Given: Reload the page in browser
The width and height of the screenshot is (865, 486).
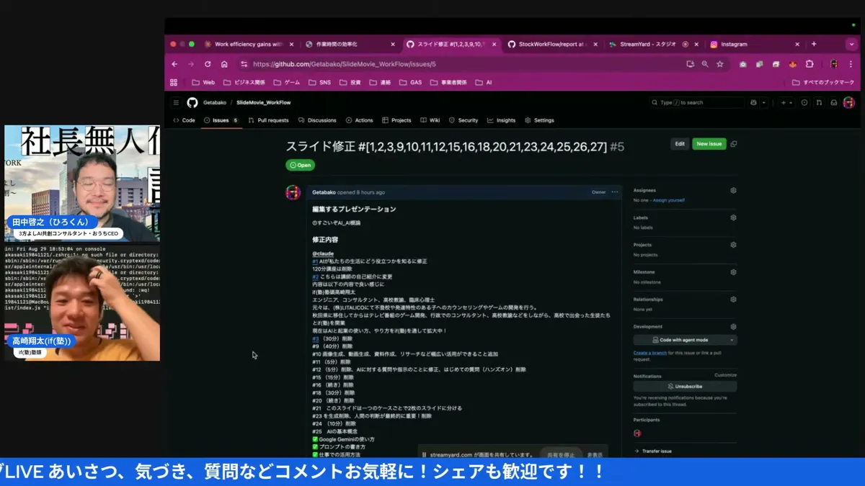Looking at the screenshot, I should tap(208, 64).
